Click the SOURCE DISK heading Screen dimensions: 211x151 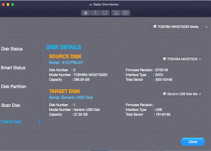click(65, 56)
